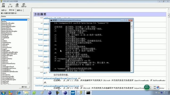Select SAXTransformerFactory in the index list
Viewport: 170px width, 95px height.
[x=8, y=64]
